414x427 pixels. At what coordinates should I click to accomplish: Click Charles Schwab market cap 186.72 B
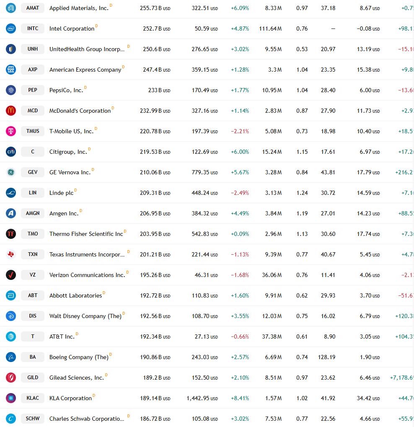click(x=155, y=419)
